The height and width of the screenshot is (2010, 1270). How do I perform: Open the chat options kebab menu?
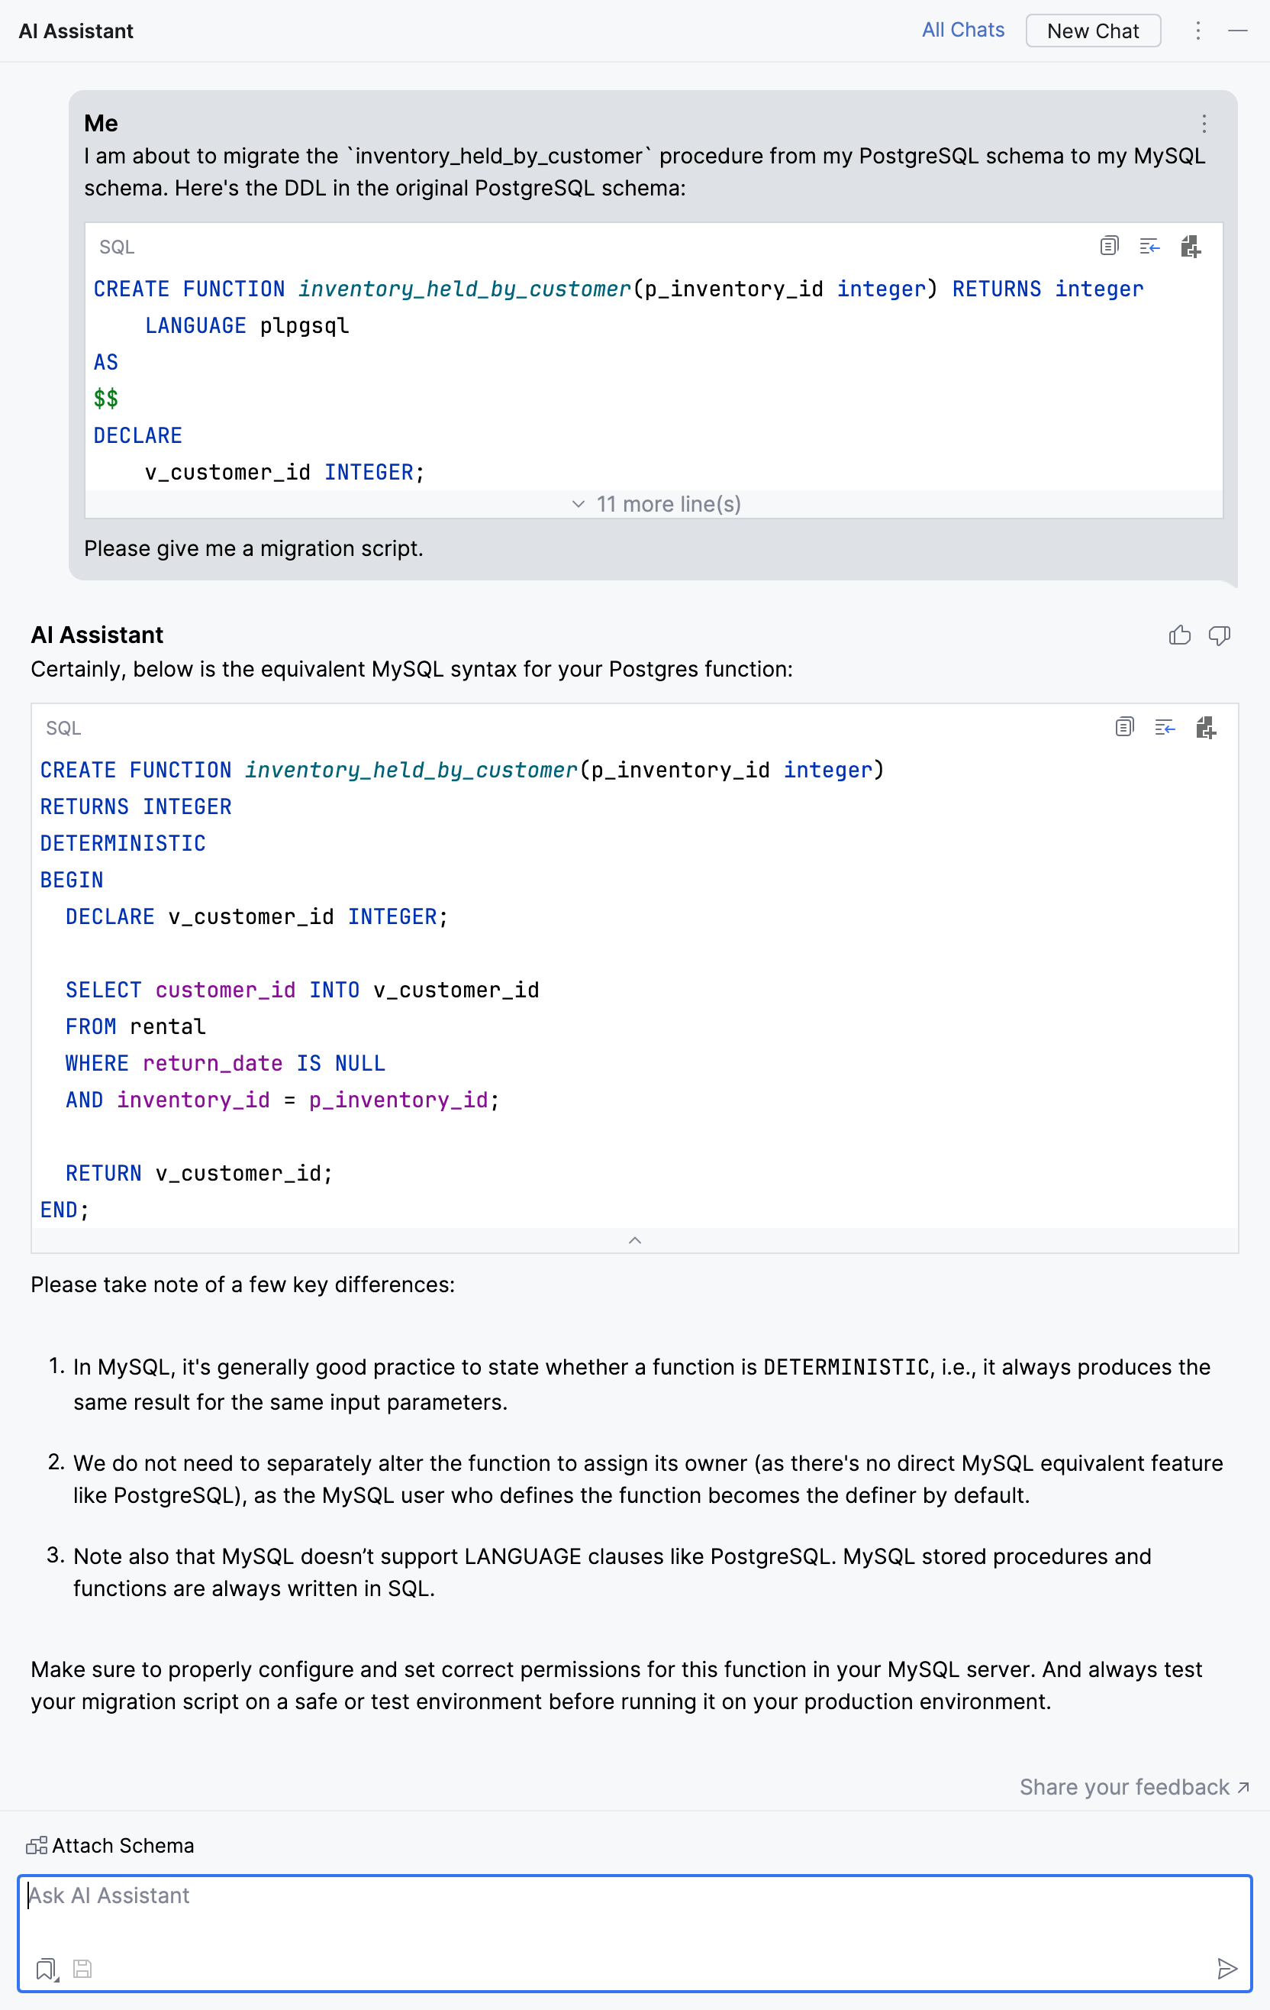[x=1197, y=31]
